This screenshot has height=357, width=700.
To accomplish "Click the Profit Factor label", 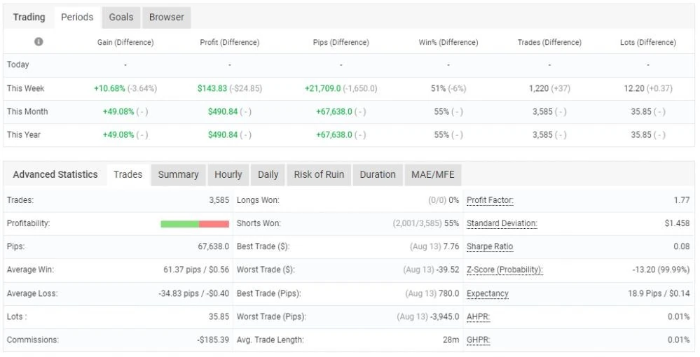I will 490,200.
